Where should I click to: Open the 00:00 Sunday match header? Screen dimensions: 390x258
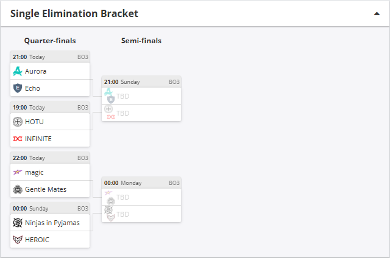click(50, 208)
